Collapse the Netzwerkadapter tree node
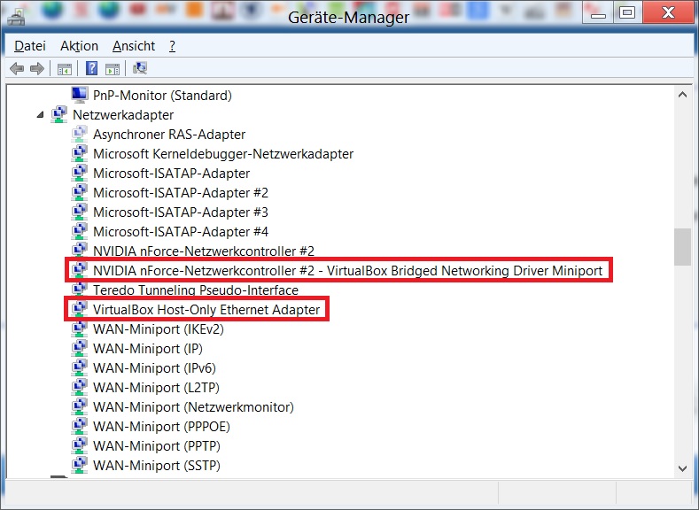The width and height of the screenshot is (699, 510). pyautogui.click(x=41, y=115)
